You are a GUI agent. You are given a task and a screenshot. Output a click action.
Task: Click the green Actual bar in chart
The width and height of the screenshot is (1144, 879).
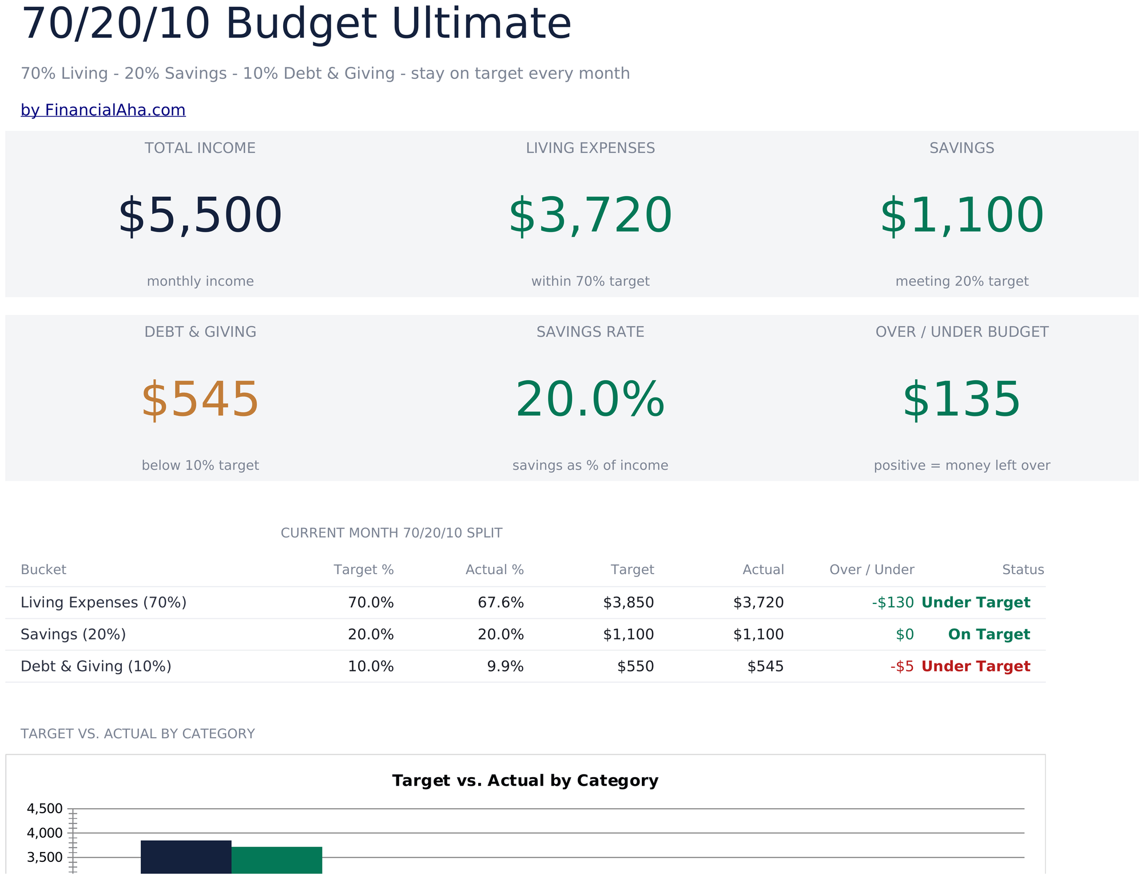coord(277,860)
